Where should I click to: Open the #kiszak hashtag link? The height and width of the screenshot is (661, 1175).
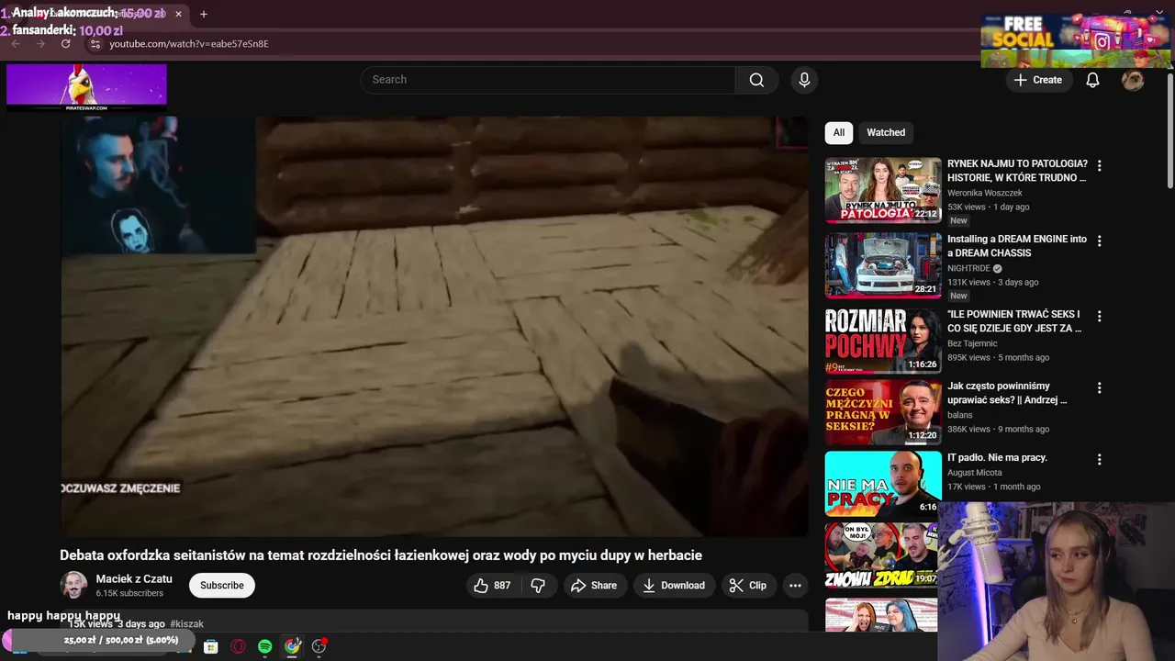pyautogui.click(x=187, y=624)
